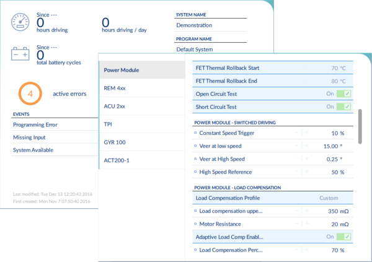
Task: Decrease Motor Resistance value
Action: (x=296, y=224)
